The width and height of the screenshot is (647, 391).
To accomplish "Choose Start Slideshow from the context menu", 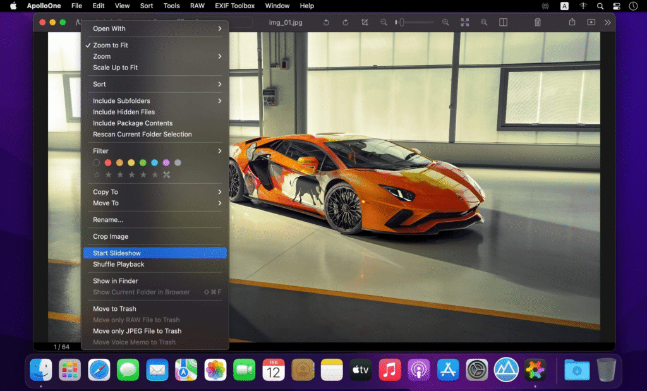I will tap(117, 253).
